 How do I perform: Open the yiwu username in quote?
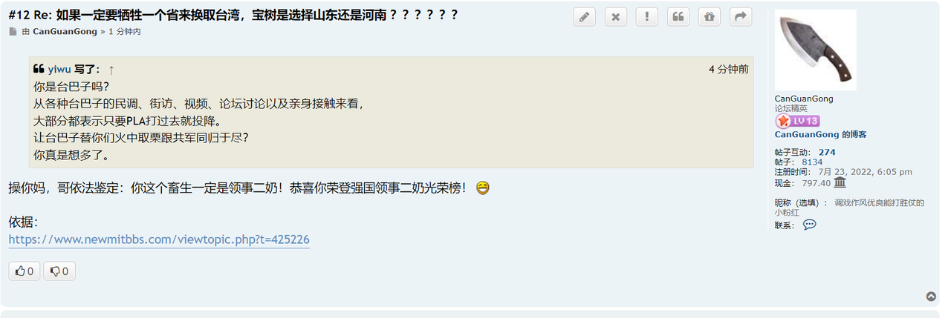[59, 70]
